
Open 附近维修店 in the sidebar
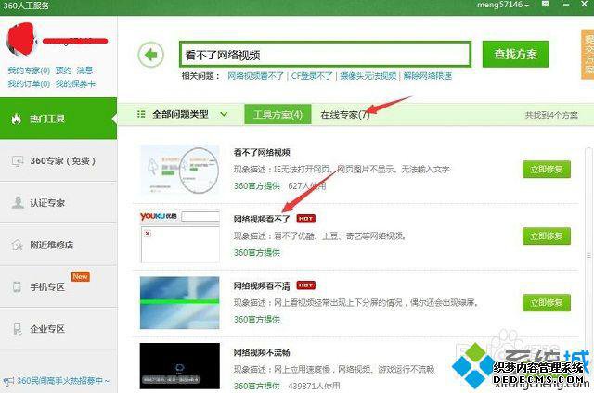tap(58, 245)
